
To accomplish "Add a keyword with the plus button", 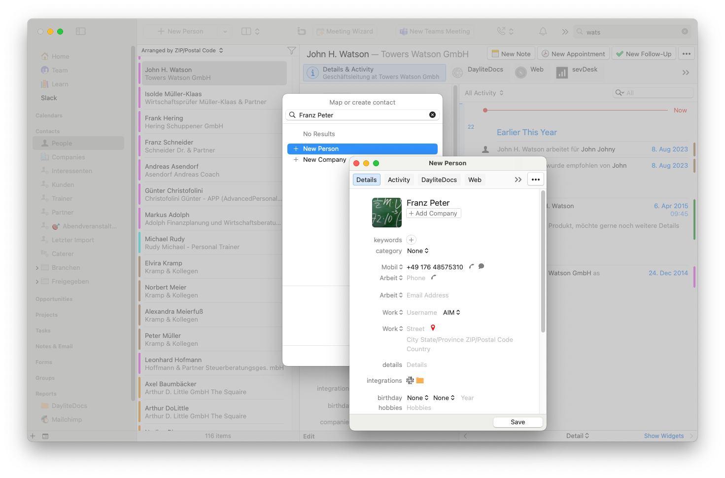I will tap(412, 240).
